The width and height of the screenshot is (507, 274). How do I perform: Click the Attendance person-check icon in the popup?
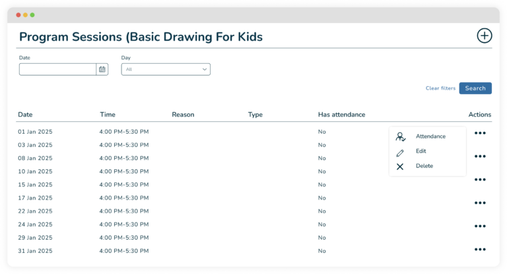[x=400, y=137]
